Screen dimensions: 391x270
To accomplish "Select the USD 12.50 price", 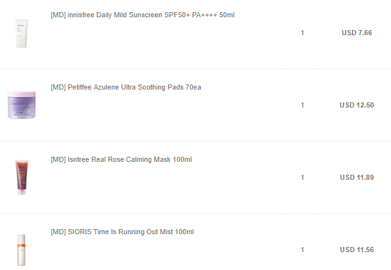I will click(356, 105).
